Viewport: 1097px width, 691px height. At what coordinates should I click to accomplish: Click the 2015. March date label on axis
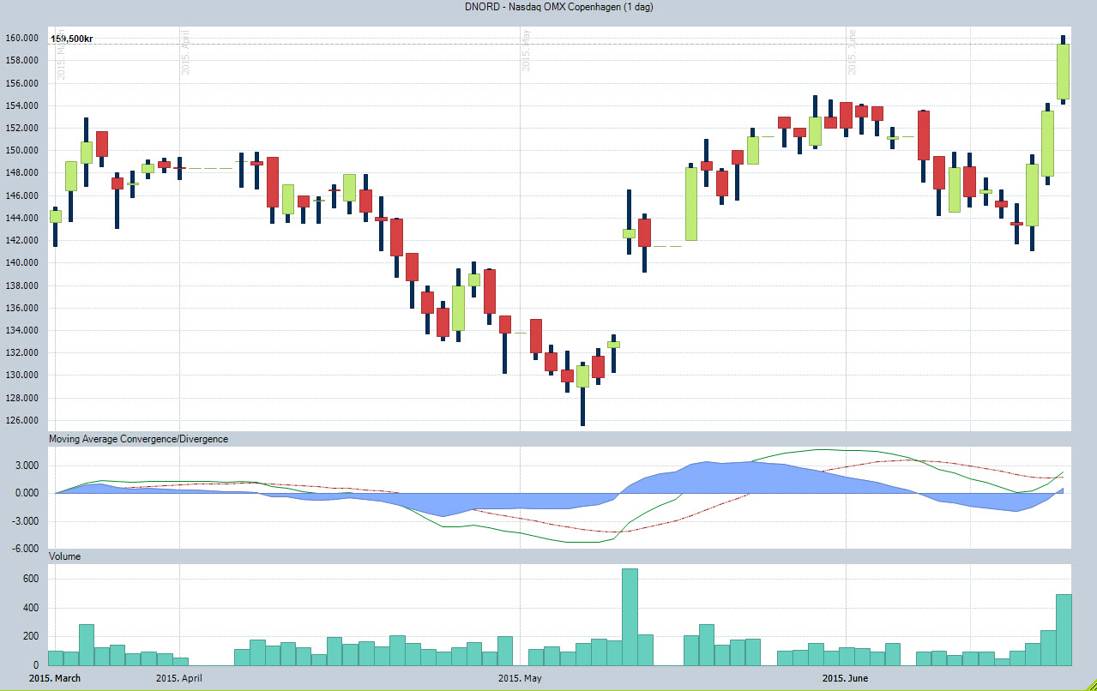[53, 678]
